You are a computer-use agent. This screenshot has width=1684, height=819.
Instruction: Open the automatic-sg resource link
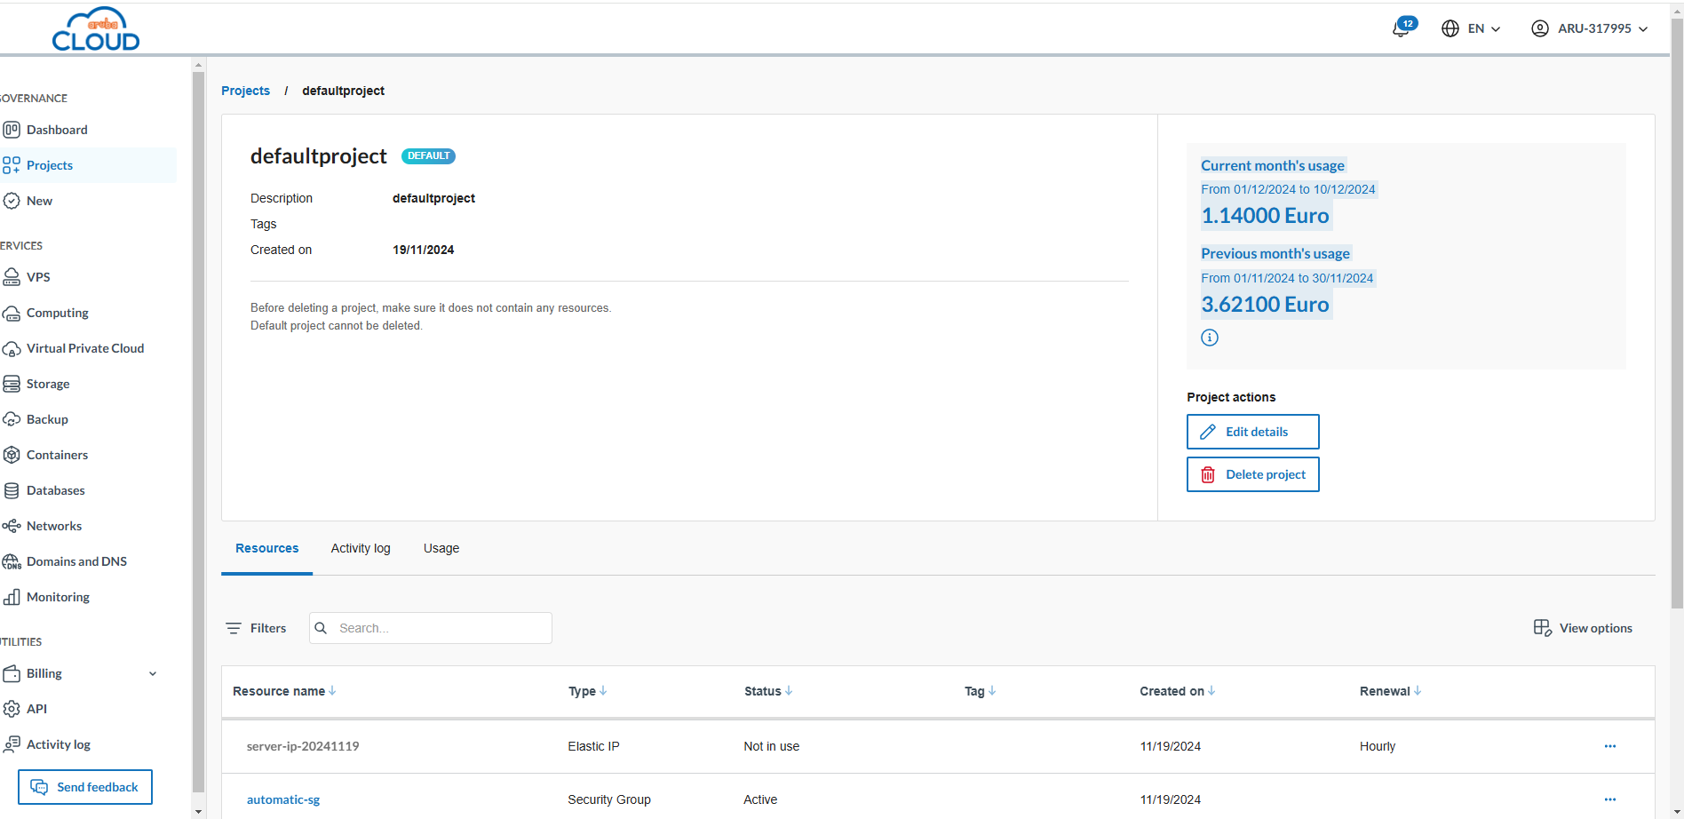pos(283,799)
